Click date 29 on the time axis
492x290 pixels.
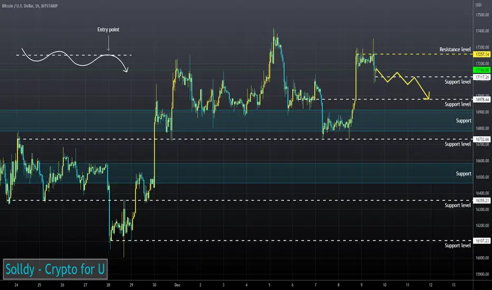[x=131, y=285]
